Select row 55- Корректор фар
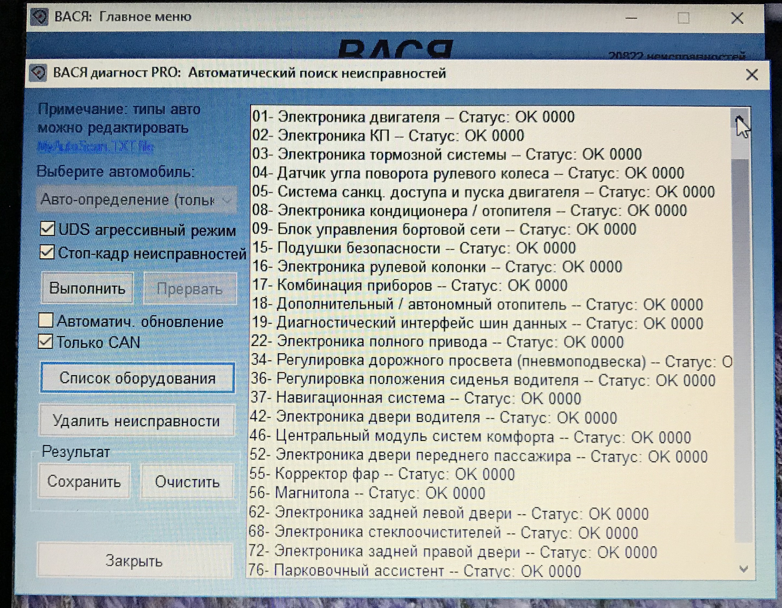 (x=382, y=474)
